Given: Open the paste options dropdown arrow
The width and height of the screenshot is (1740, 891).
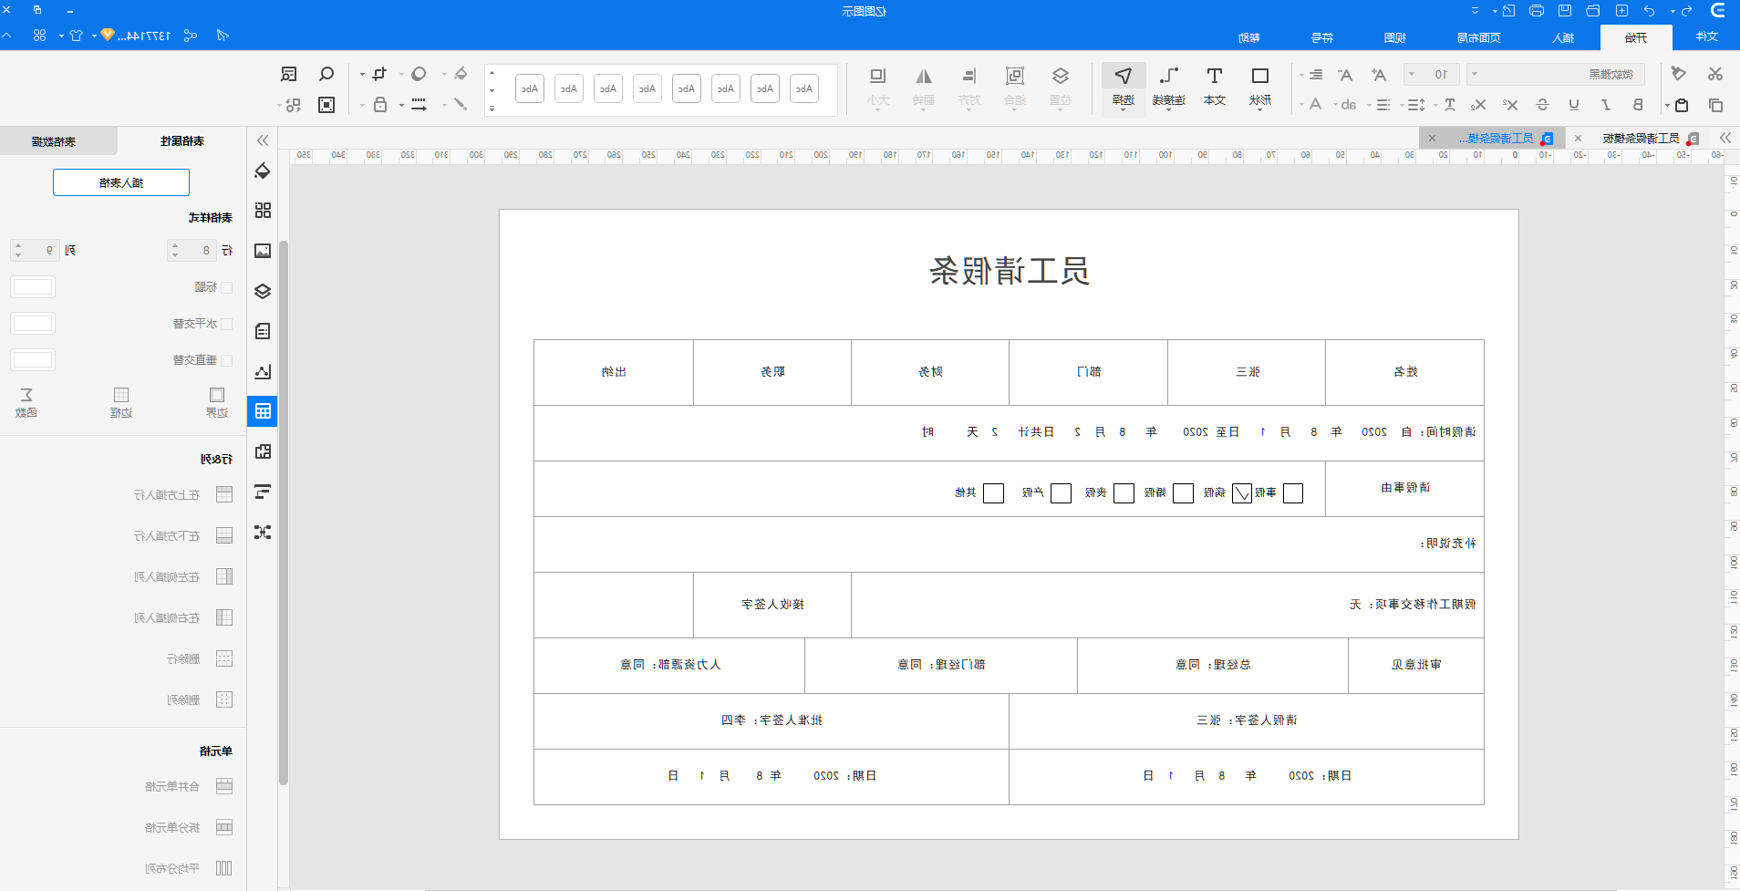Looking at the screenshot, I should click(1667, 105).
